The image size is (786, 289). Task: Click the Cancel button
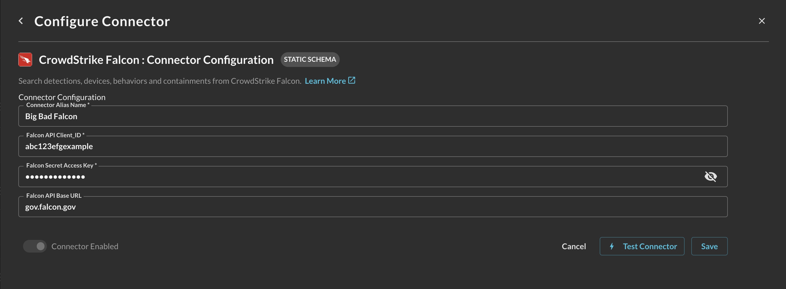click(574, 246)
